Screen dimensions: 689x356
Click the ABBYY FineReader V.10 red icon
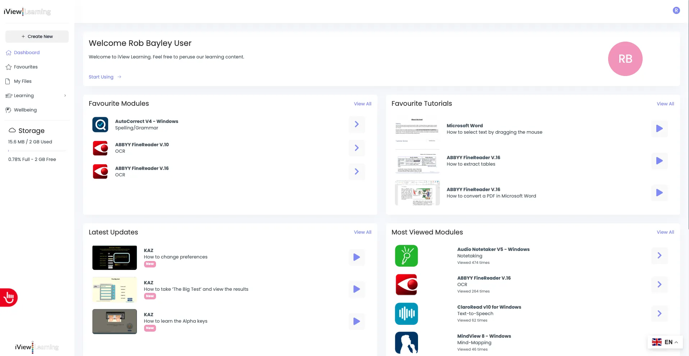[x=100, y=148]
